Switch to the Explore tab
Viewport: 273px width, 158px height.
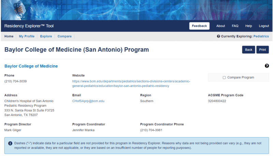(46, 36)
